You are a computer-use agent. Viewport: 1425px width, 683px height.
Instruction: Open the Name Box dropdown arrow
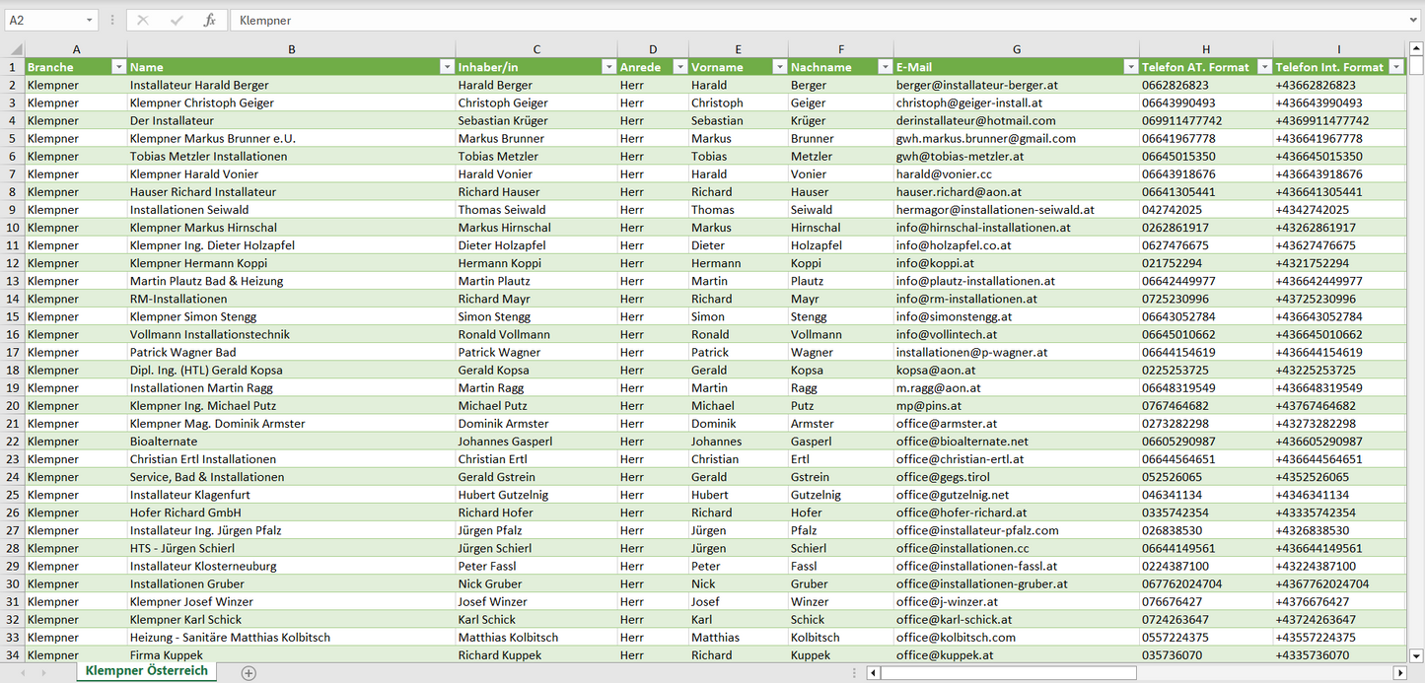(90, 20)
